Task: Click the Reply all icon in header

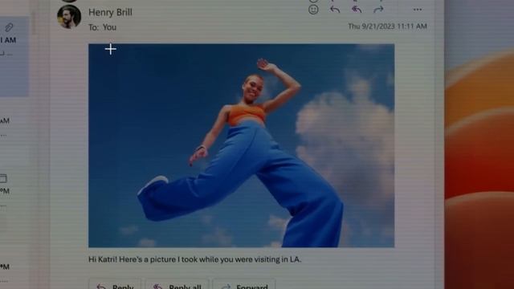Action: (x=357, y=10)
